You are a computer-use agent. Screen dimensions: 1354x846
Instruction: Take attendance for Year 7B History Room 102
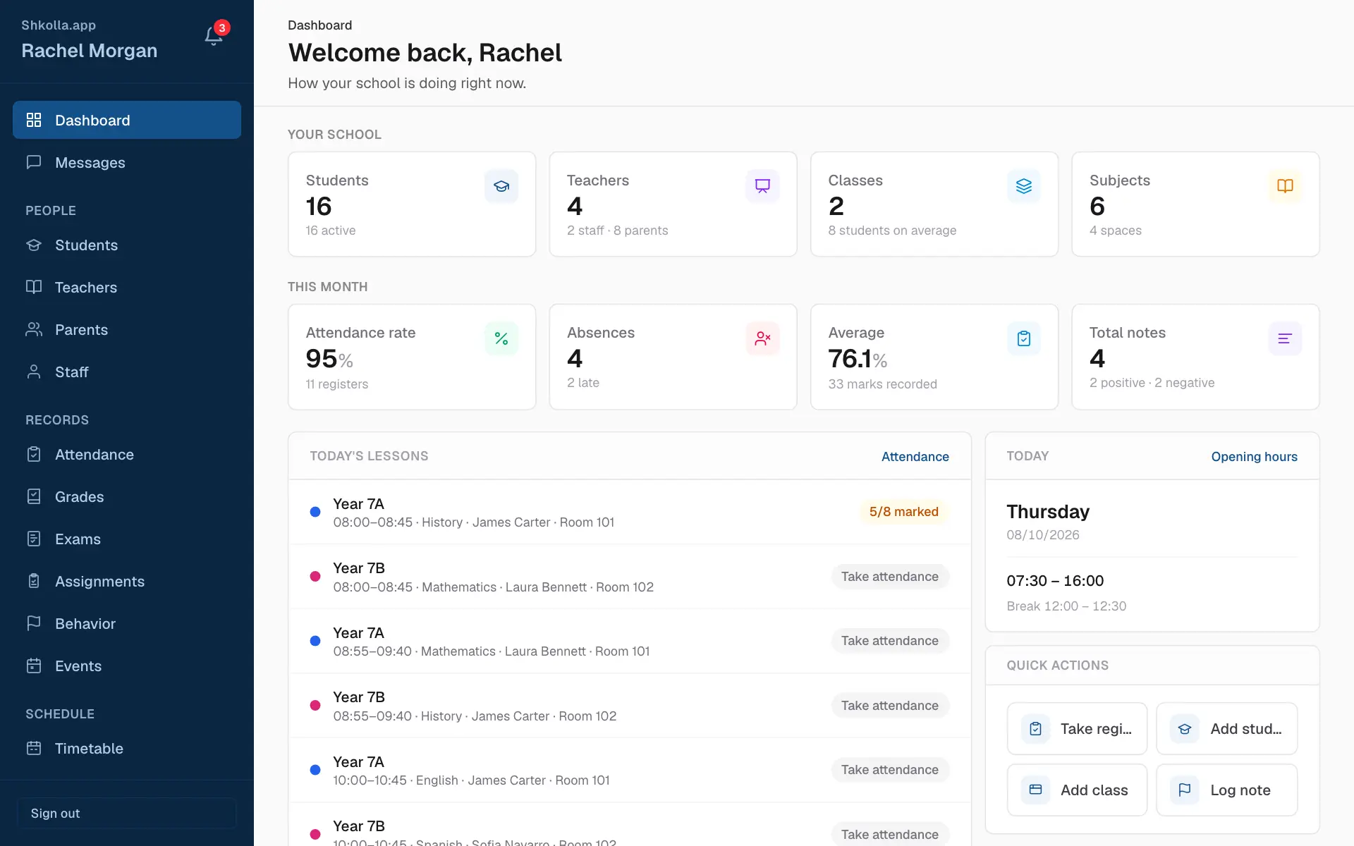coord(890,705)
